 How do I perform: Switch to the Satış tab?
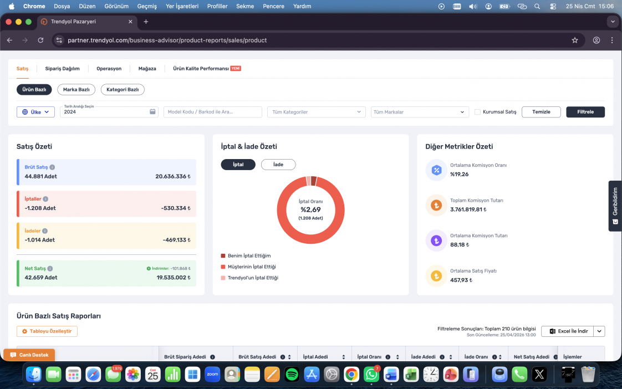point(22,69)
